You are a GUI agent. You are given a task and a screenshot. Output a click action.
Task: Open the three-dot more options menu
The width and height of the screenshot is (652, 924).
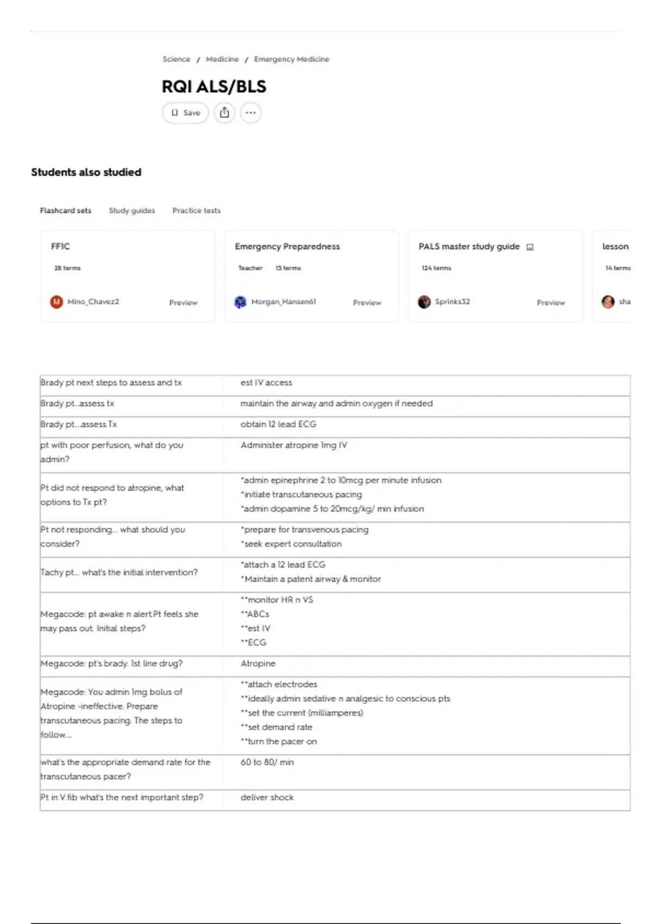pos(250,113)
